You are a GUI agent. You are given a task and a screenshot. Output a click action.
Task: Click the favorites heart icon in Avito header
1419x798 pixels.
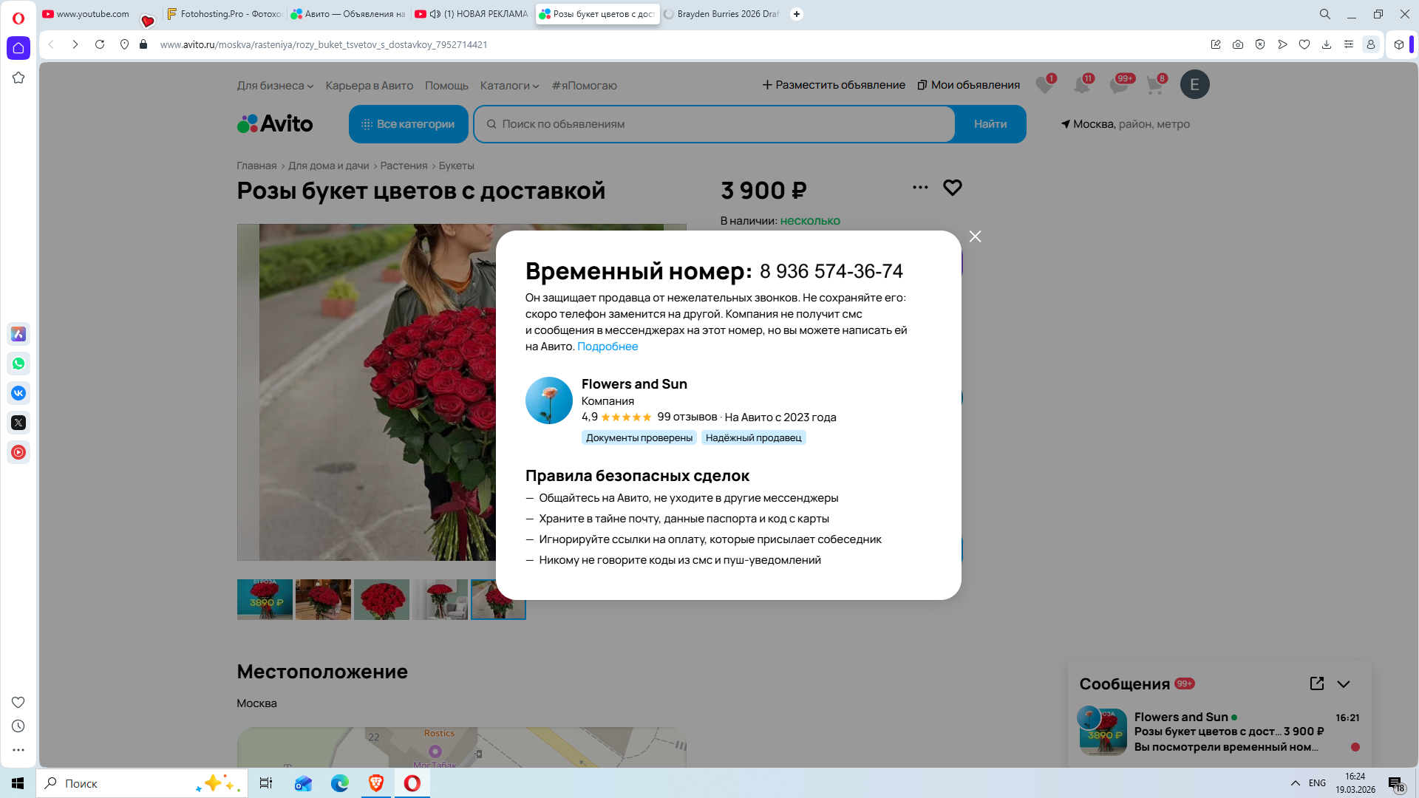click(1044, 85)
